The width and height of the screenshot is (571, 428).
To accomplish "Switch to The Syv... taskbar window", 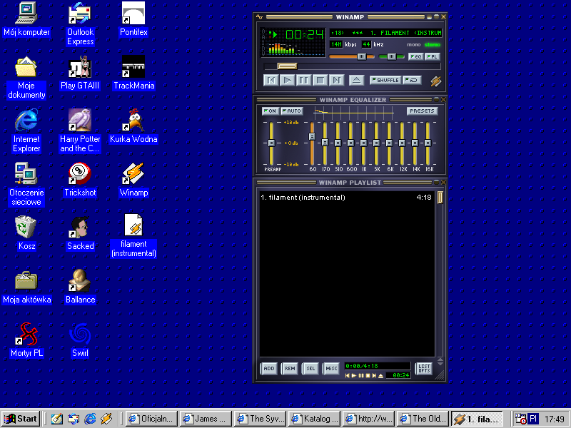I will pyautogui.click(x=260, y=419).
